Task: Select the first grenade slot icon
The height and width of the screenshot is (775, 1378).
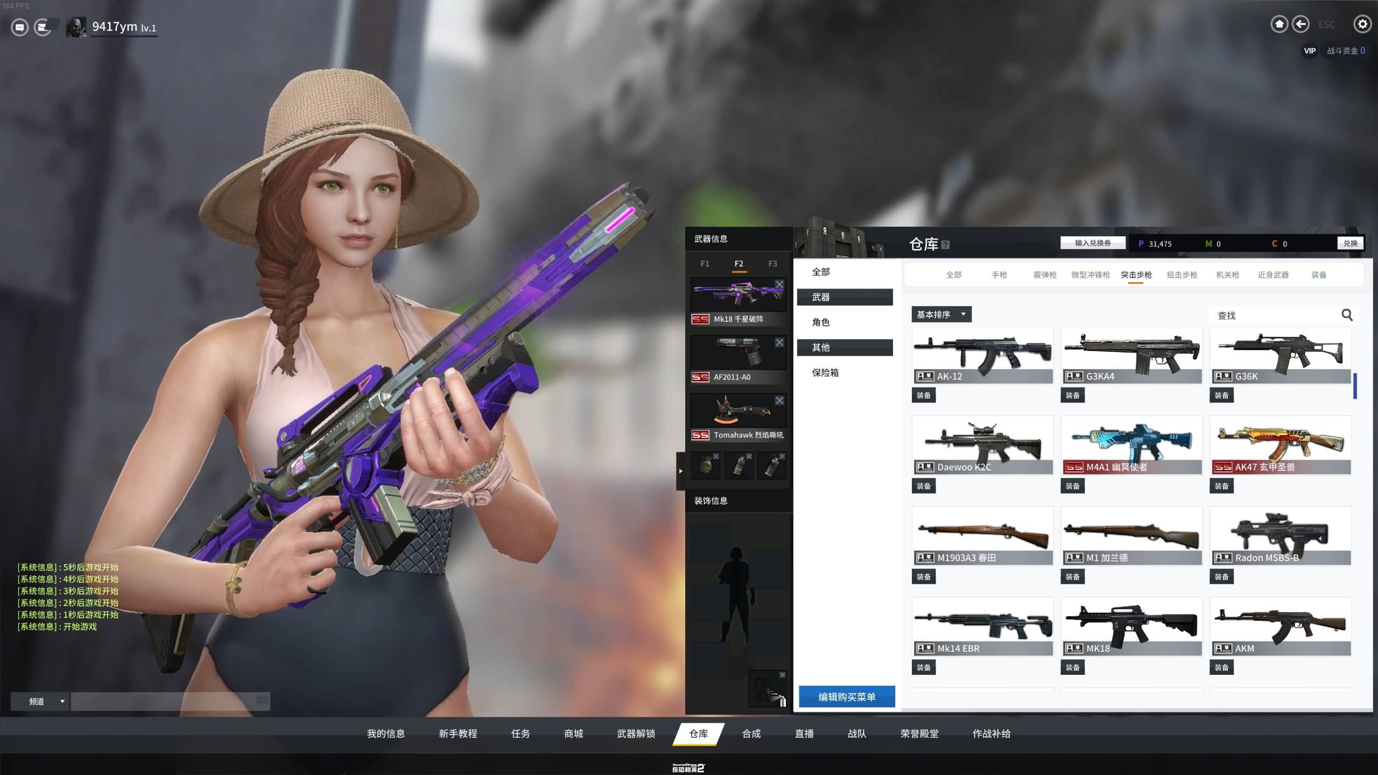Action: [706, 466]
